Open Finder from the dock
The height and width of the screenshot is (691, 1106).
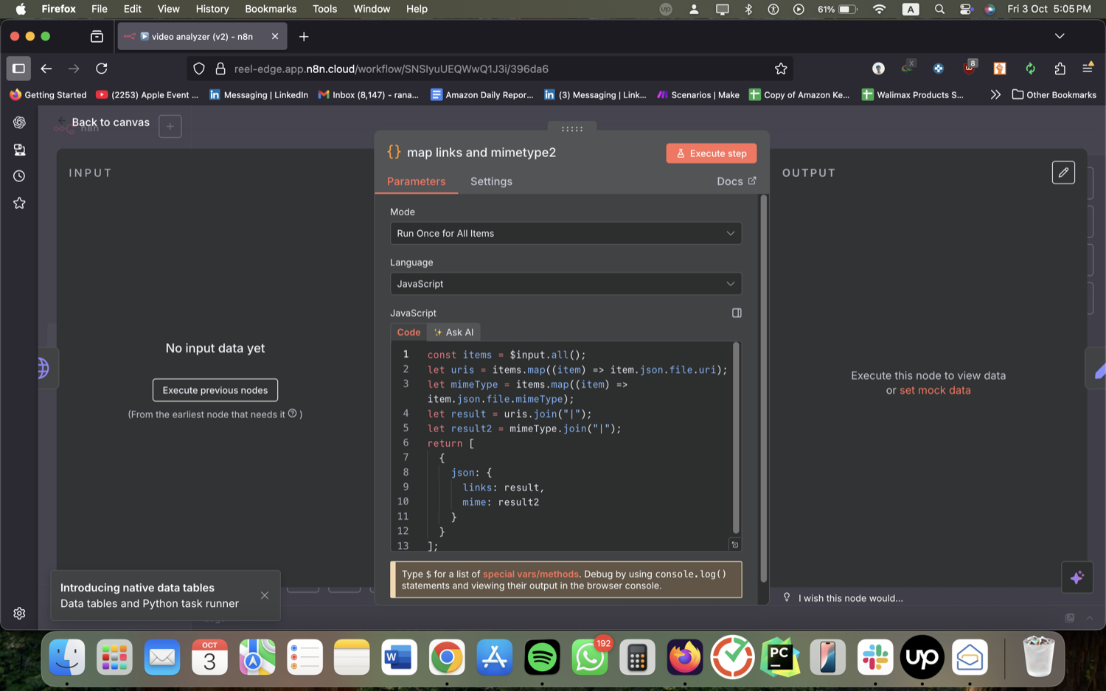pos(67,657)
